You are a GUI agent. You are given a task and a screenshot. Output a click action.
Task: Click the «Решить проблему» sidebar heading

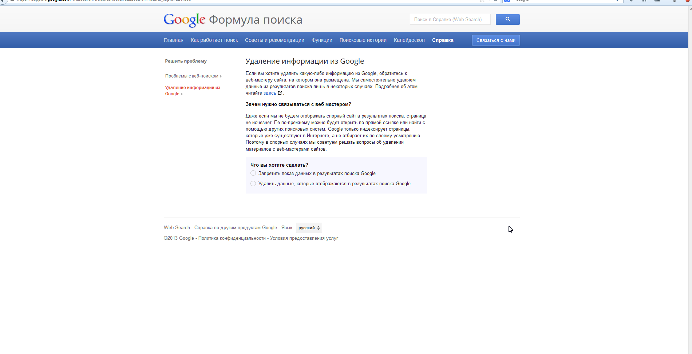click(186, 61)
